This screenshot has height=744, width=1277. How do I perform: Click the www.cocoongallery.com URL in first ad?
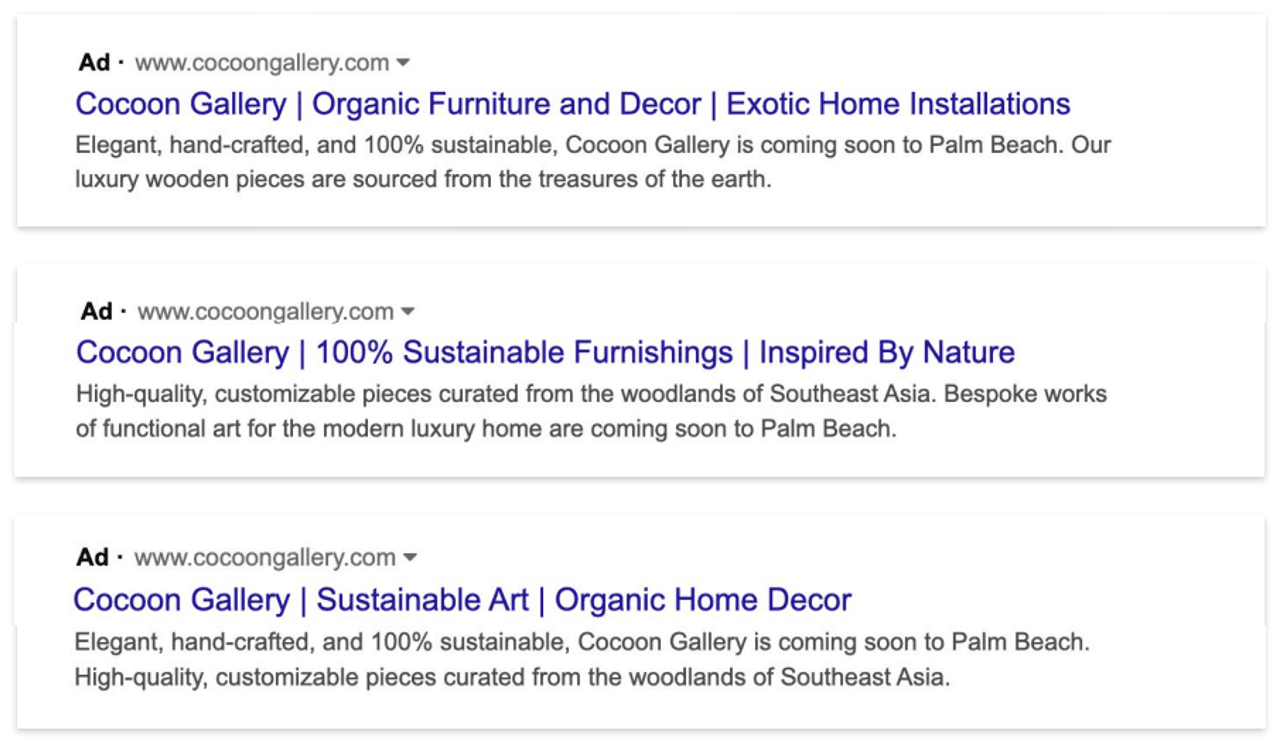tap(262, 63)
